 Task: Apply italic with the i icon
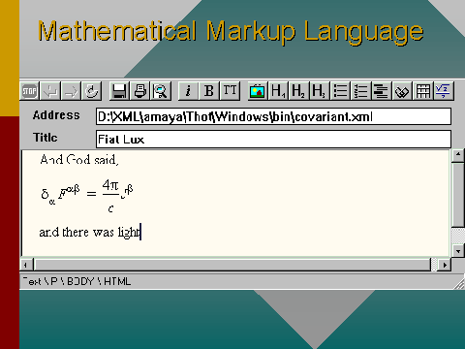(188, 91)
